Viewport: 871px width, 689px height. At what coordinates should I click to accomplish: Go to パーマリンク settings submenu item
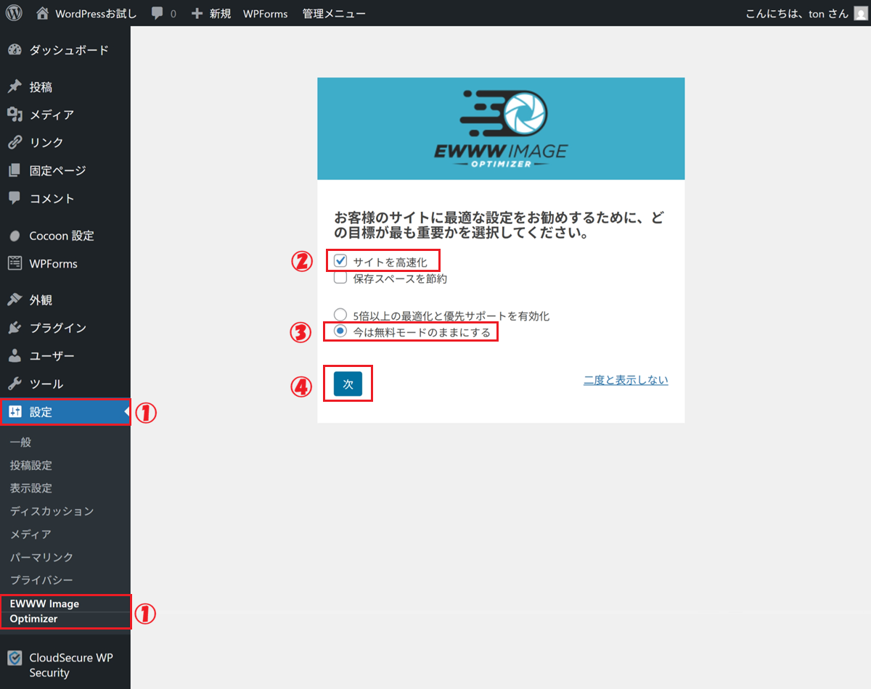41,557
